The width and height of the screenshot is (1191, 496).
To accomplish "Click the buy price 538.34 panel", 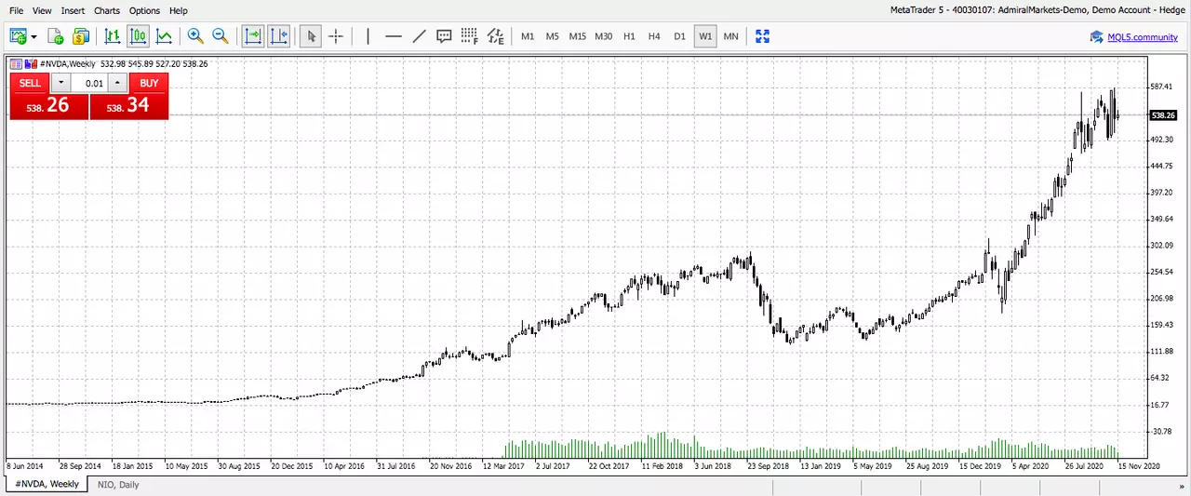I will [129, 106].
